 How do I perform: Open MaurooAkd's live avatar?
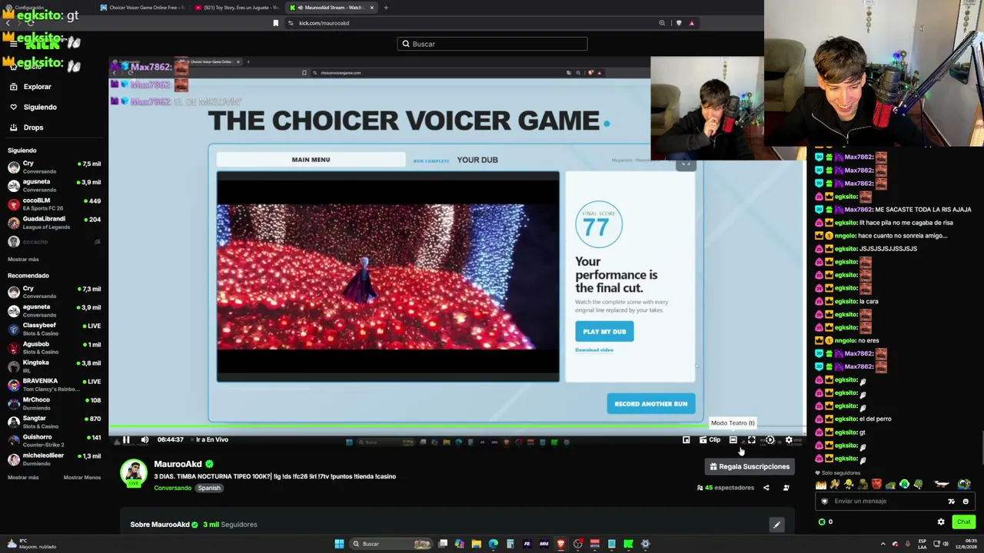[134, 473]
